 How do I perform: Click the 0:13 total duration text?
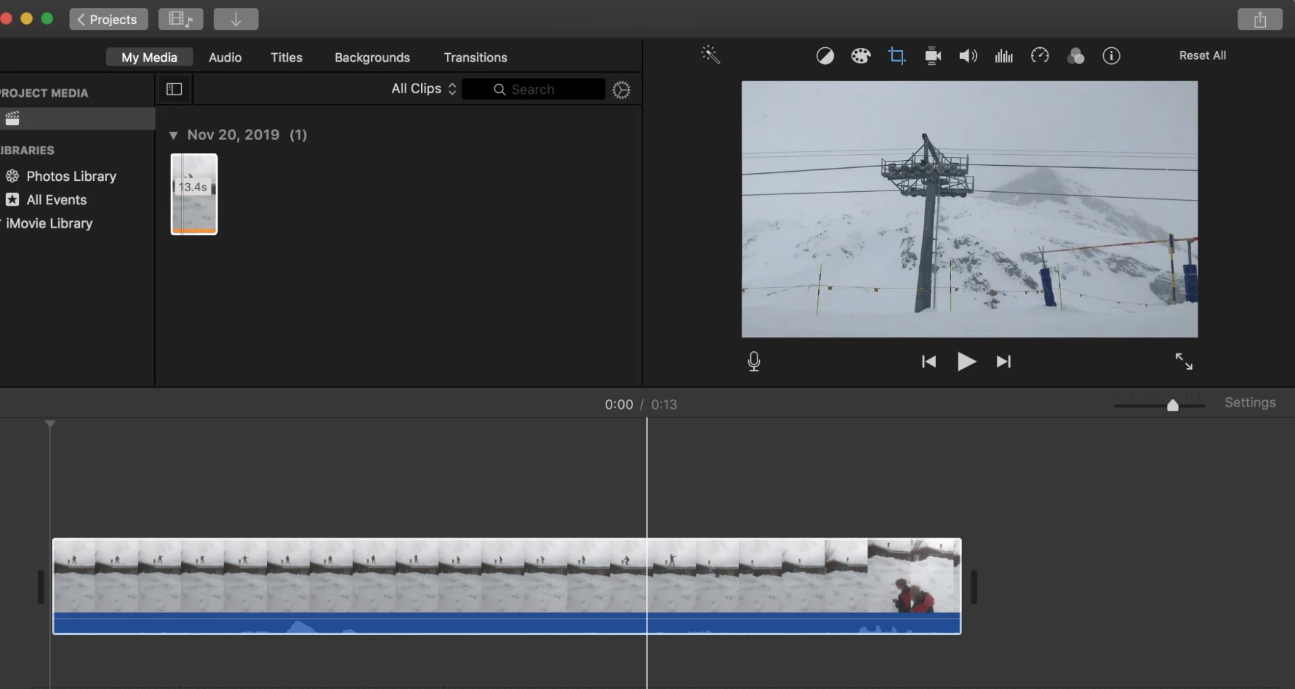point(664,404)
